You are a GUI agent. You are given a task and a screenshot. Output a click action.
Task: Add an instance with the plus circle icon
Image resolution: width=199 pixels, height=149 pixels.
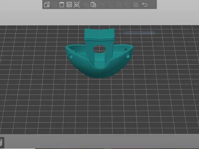click(x=102, y=5)
